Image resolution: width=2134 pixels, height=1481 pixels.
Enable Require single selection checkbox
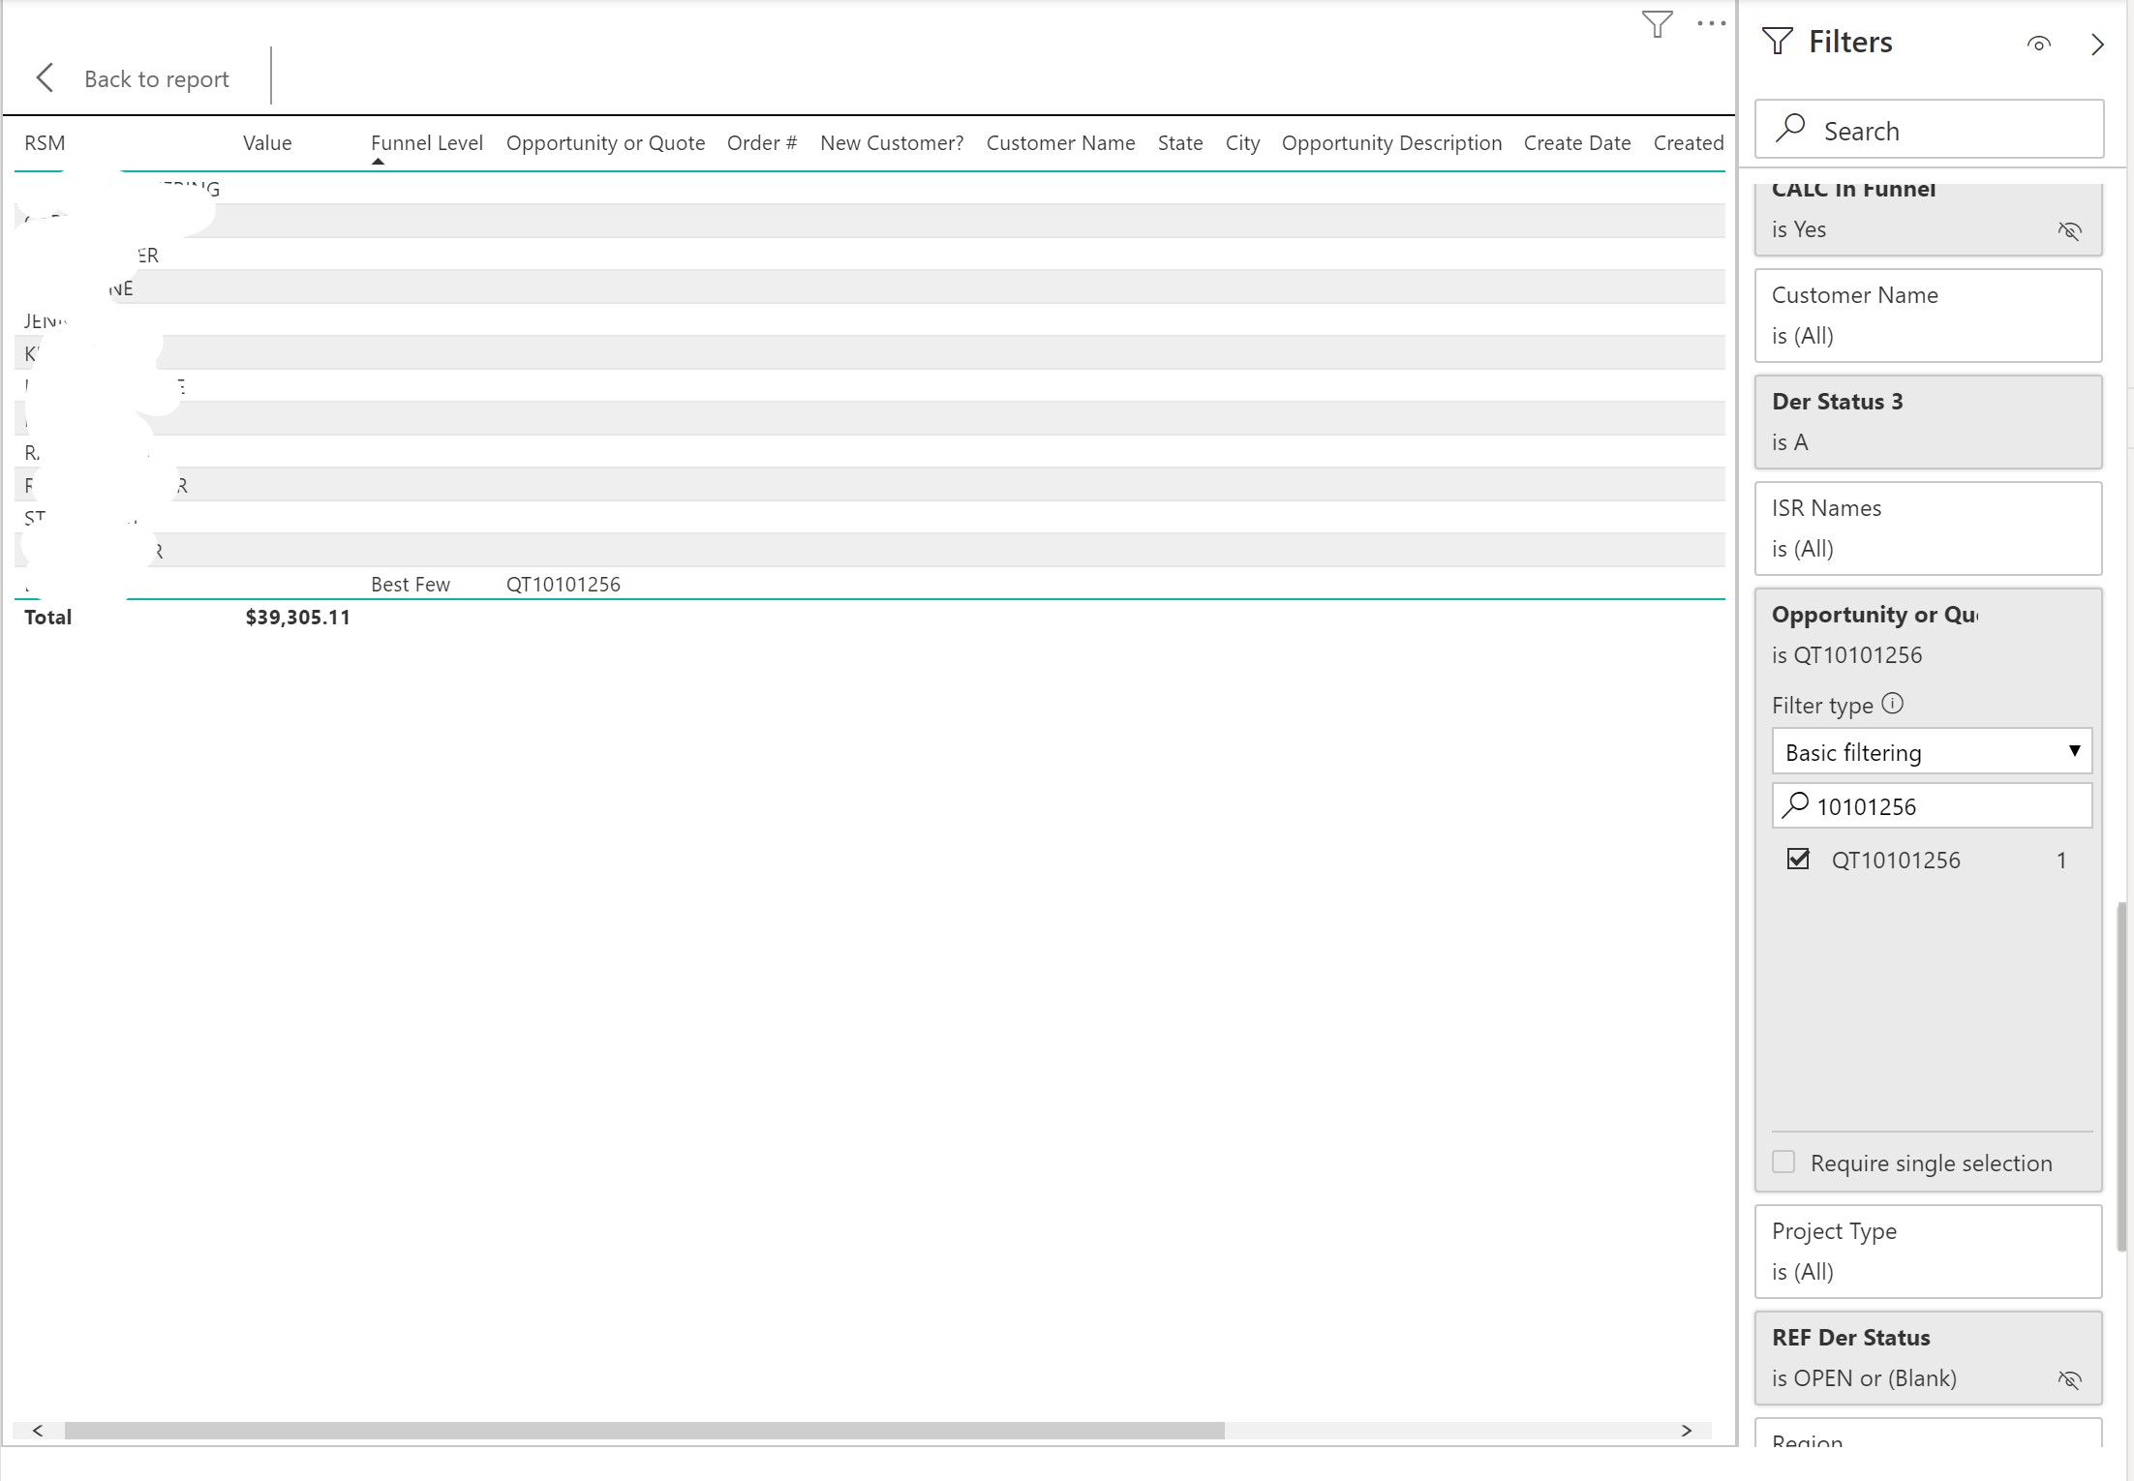[1783, 1163]
